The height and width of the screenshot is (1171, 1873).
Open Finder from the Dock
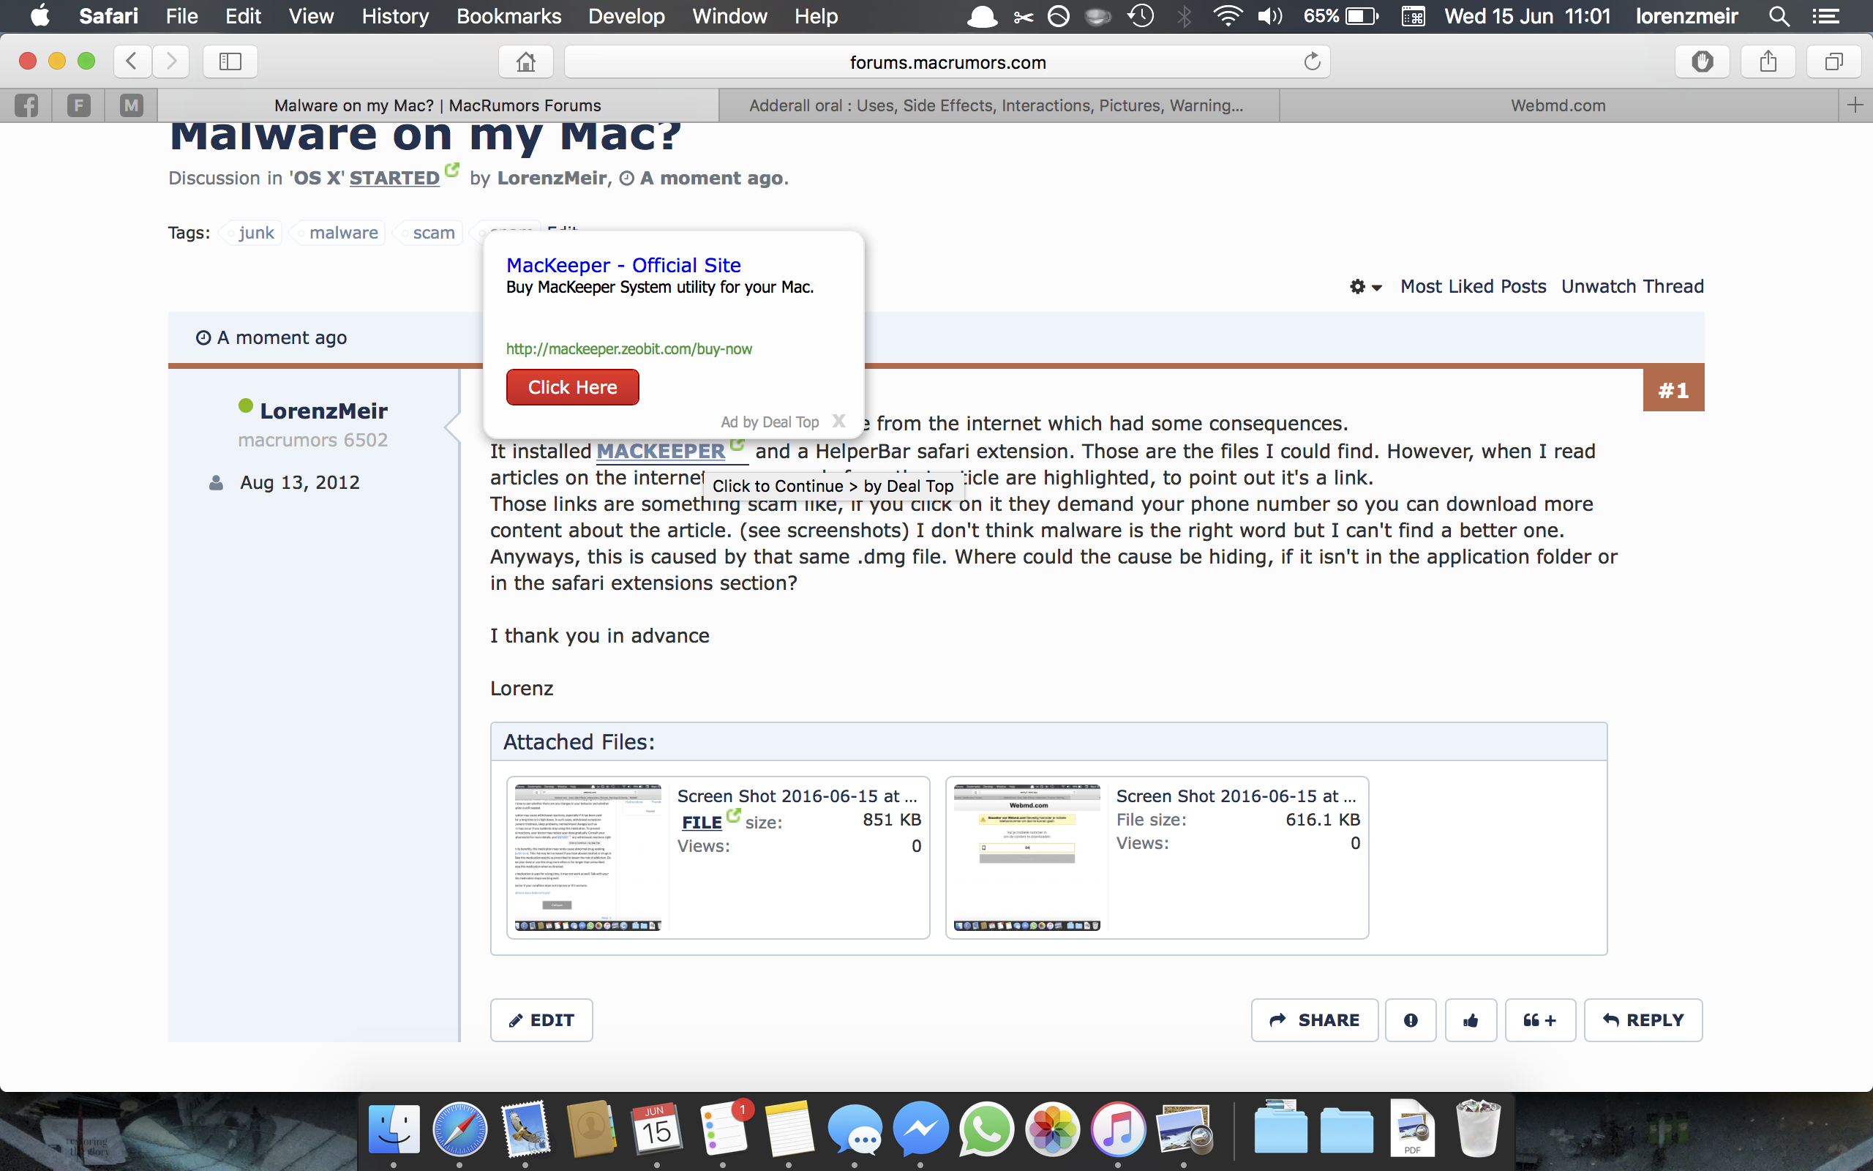(394, 1129)
